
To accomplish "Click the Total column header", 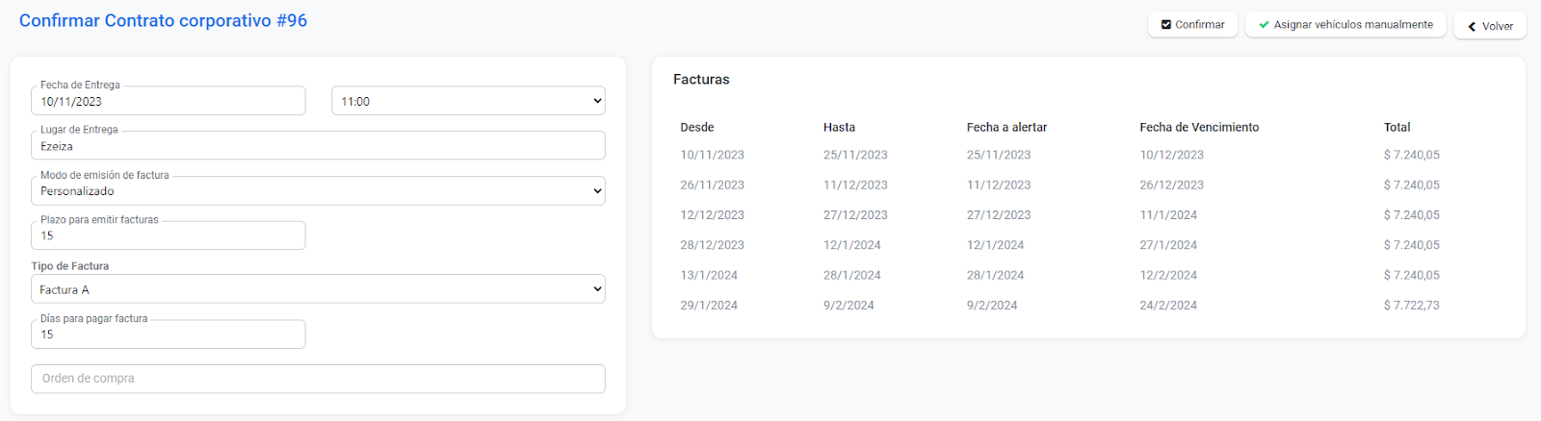I will coord(1397,127).
